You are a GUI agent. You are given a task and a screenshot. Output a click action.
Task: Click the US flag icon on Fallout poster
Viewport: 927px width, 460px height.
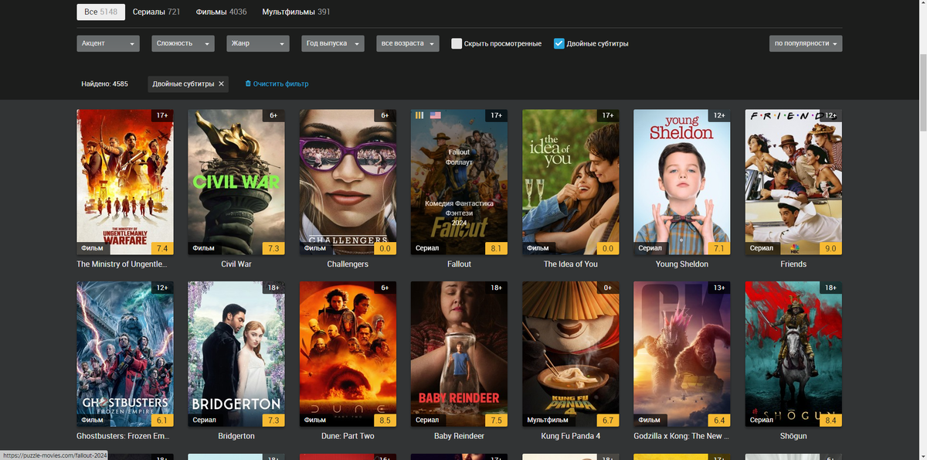[436, 115]
